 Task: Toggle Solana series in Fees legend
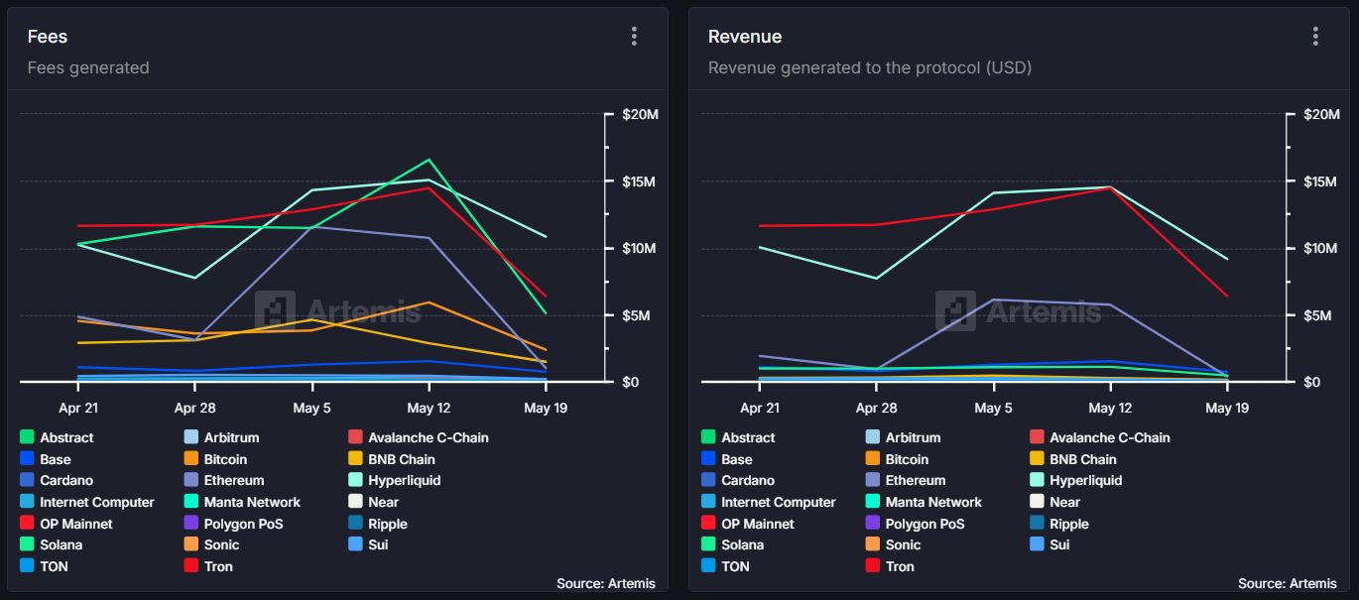click(x=51, y=544)
